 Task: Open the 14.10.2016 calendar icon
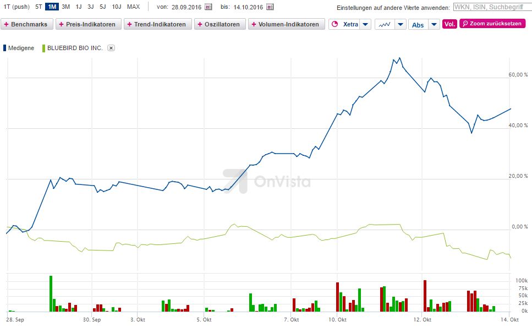(x=270, y=7)
